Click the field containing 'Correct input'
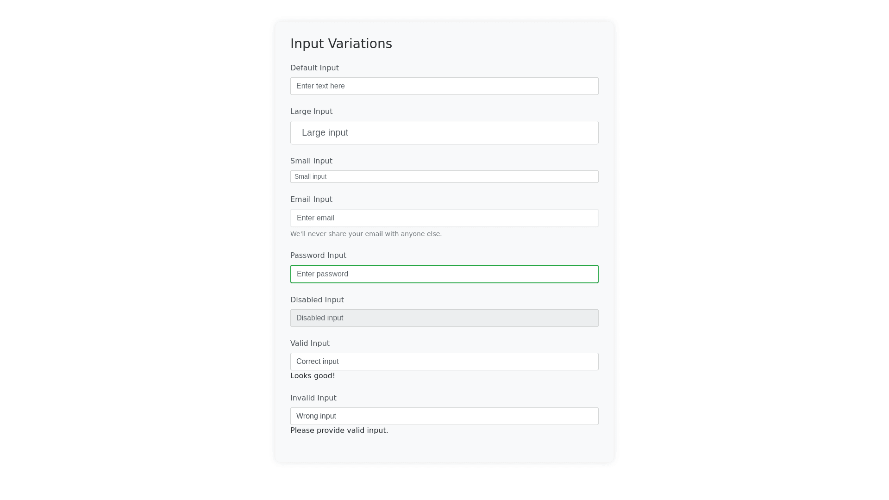Screen dimensions: 889x500 (x=444, y=362)
